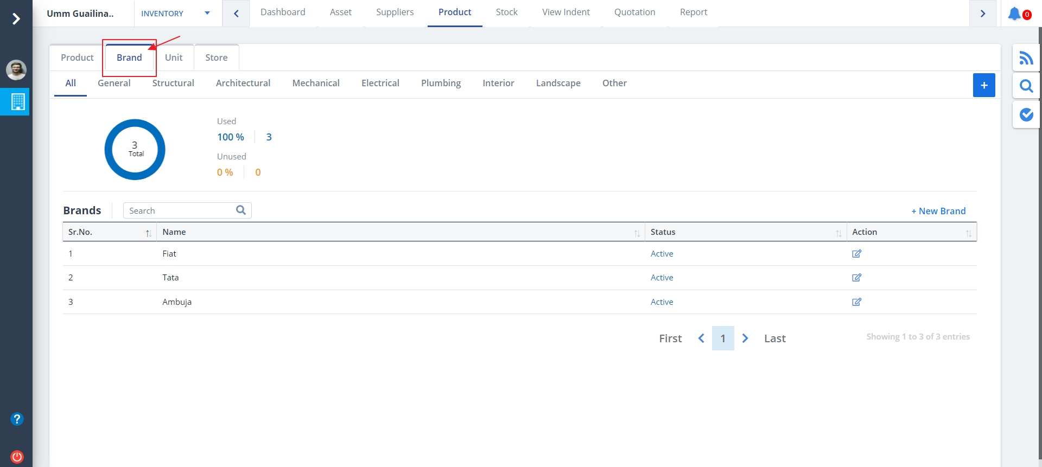Viewport: 1042px width, 467px height.
Task: Toggle Active status for Tata brand
Action: (662, 278)
